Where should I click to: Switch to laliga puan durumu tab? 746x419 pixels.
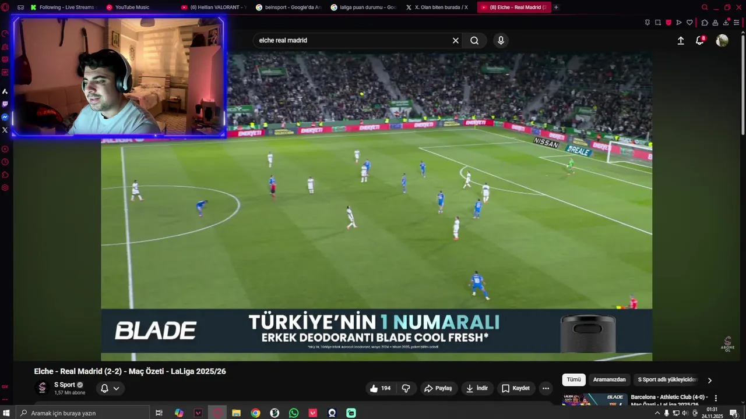coord(363,7)
